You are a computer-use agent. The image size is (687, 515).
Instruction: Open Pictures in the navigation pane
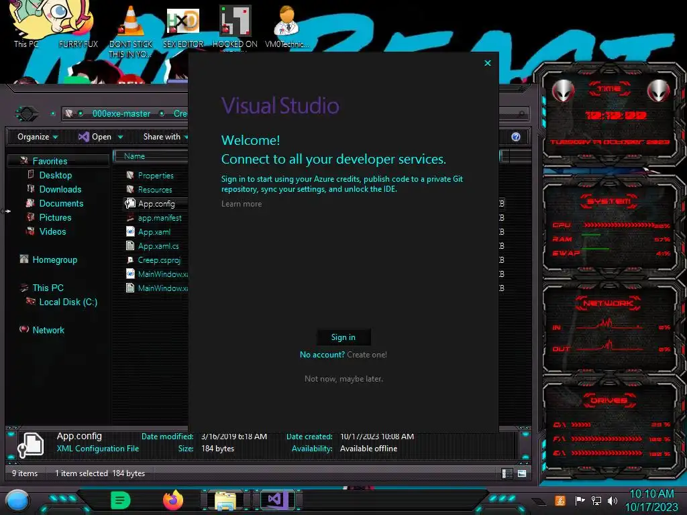click(55, 217)
